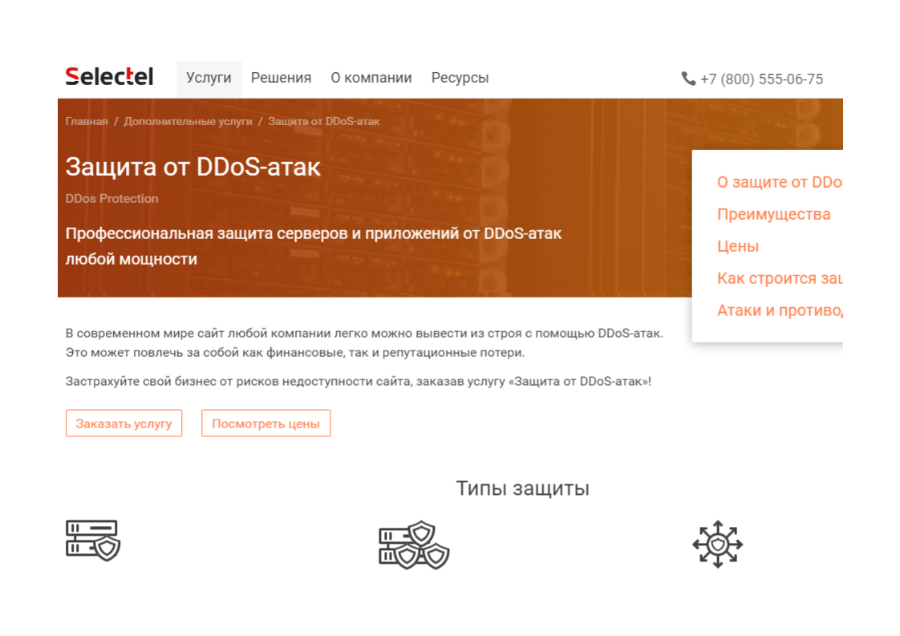This screenshot has height=636, width=900.
Task: Click the Selectel logo
Action: pos(109,76)
